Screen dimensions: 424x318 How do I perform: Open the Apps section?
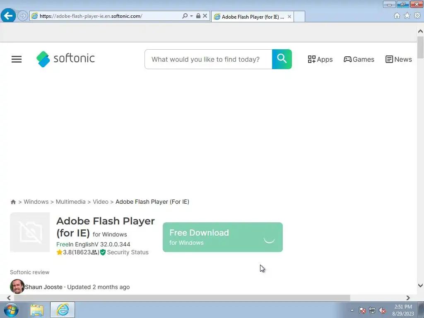(320, 59)
